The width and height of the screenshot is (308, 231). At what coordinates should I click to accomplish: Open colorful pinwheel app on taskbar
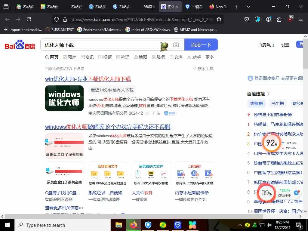click(x=192, y=225)
